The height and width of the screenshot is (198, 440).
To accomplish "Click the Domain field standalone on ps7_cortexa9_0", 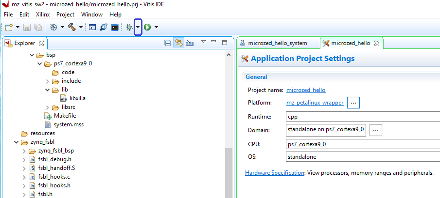I will click(x=326, y=130).
